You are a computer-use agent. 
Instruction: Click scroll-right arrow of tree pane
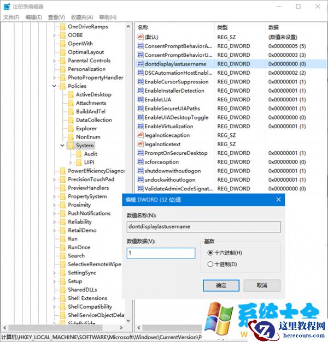click(x=121, y=328)
